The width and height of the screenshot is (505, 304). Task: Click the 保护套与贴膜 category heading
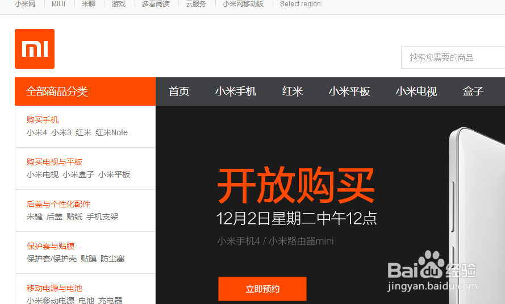[51, 246]
